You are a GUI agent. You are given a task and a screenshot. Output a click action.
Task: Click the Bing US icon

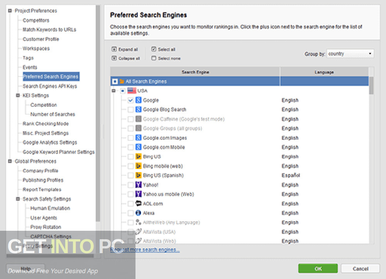click(138, 156)
